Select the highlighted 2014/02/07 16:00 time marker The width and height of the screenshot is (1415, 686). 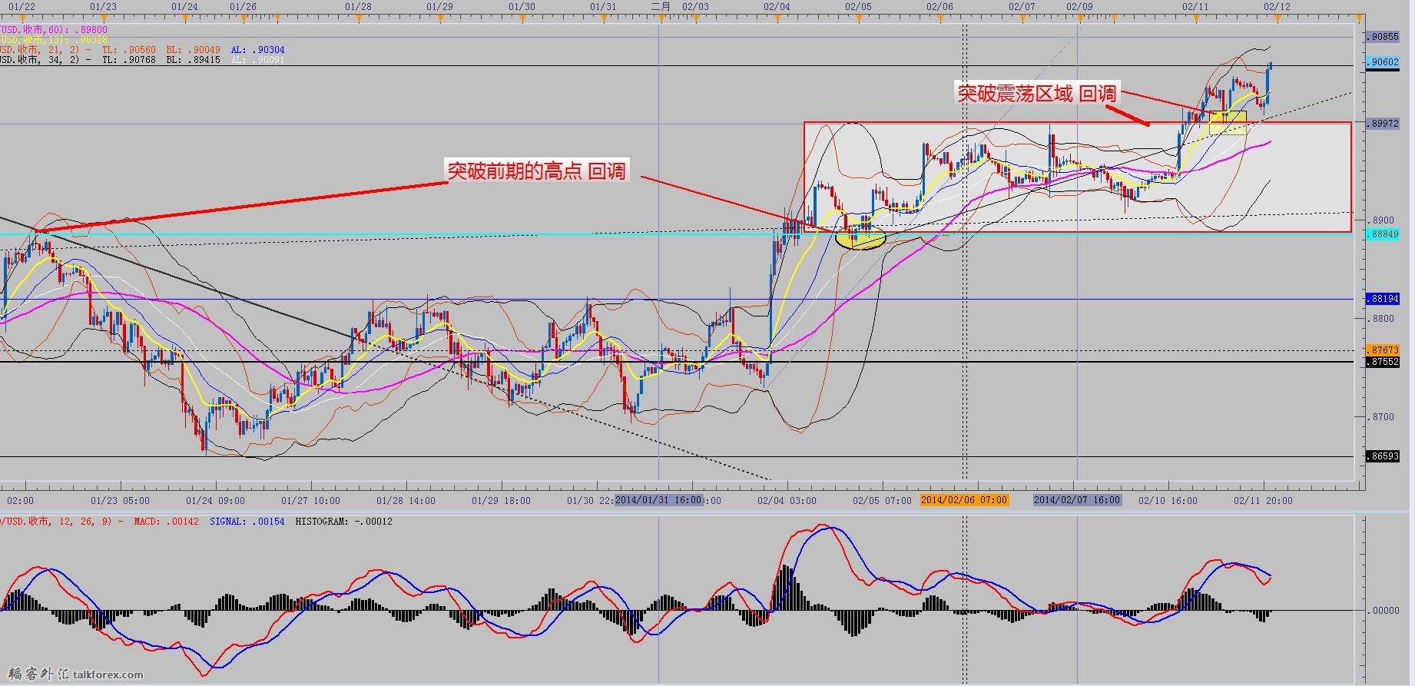[1077, 500]
